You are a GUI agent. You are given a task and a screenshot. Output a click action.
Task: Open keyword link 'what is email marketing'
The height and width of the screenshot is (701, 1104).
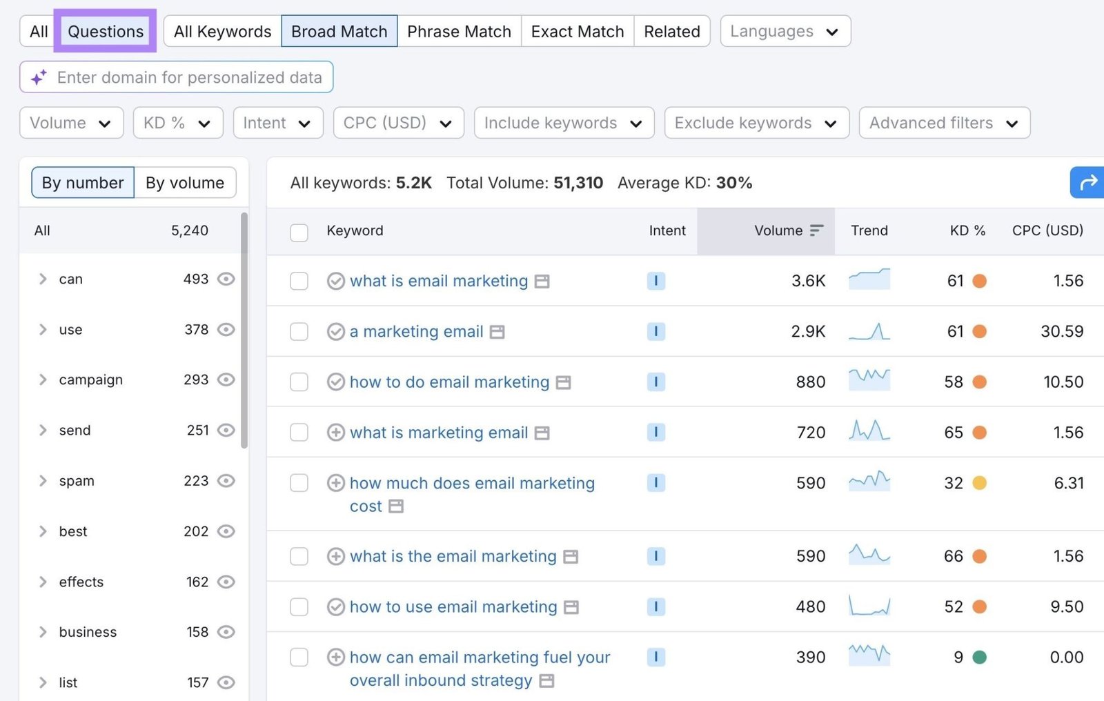[439, 281]
